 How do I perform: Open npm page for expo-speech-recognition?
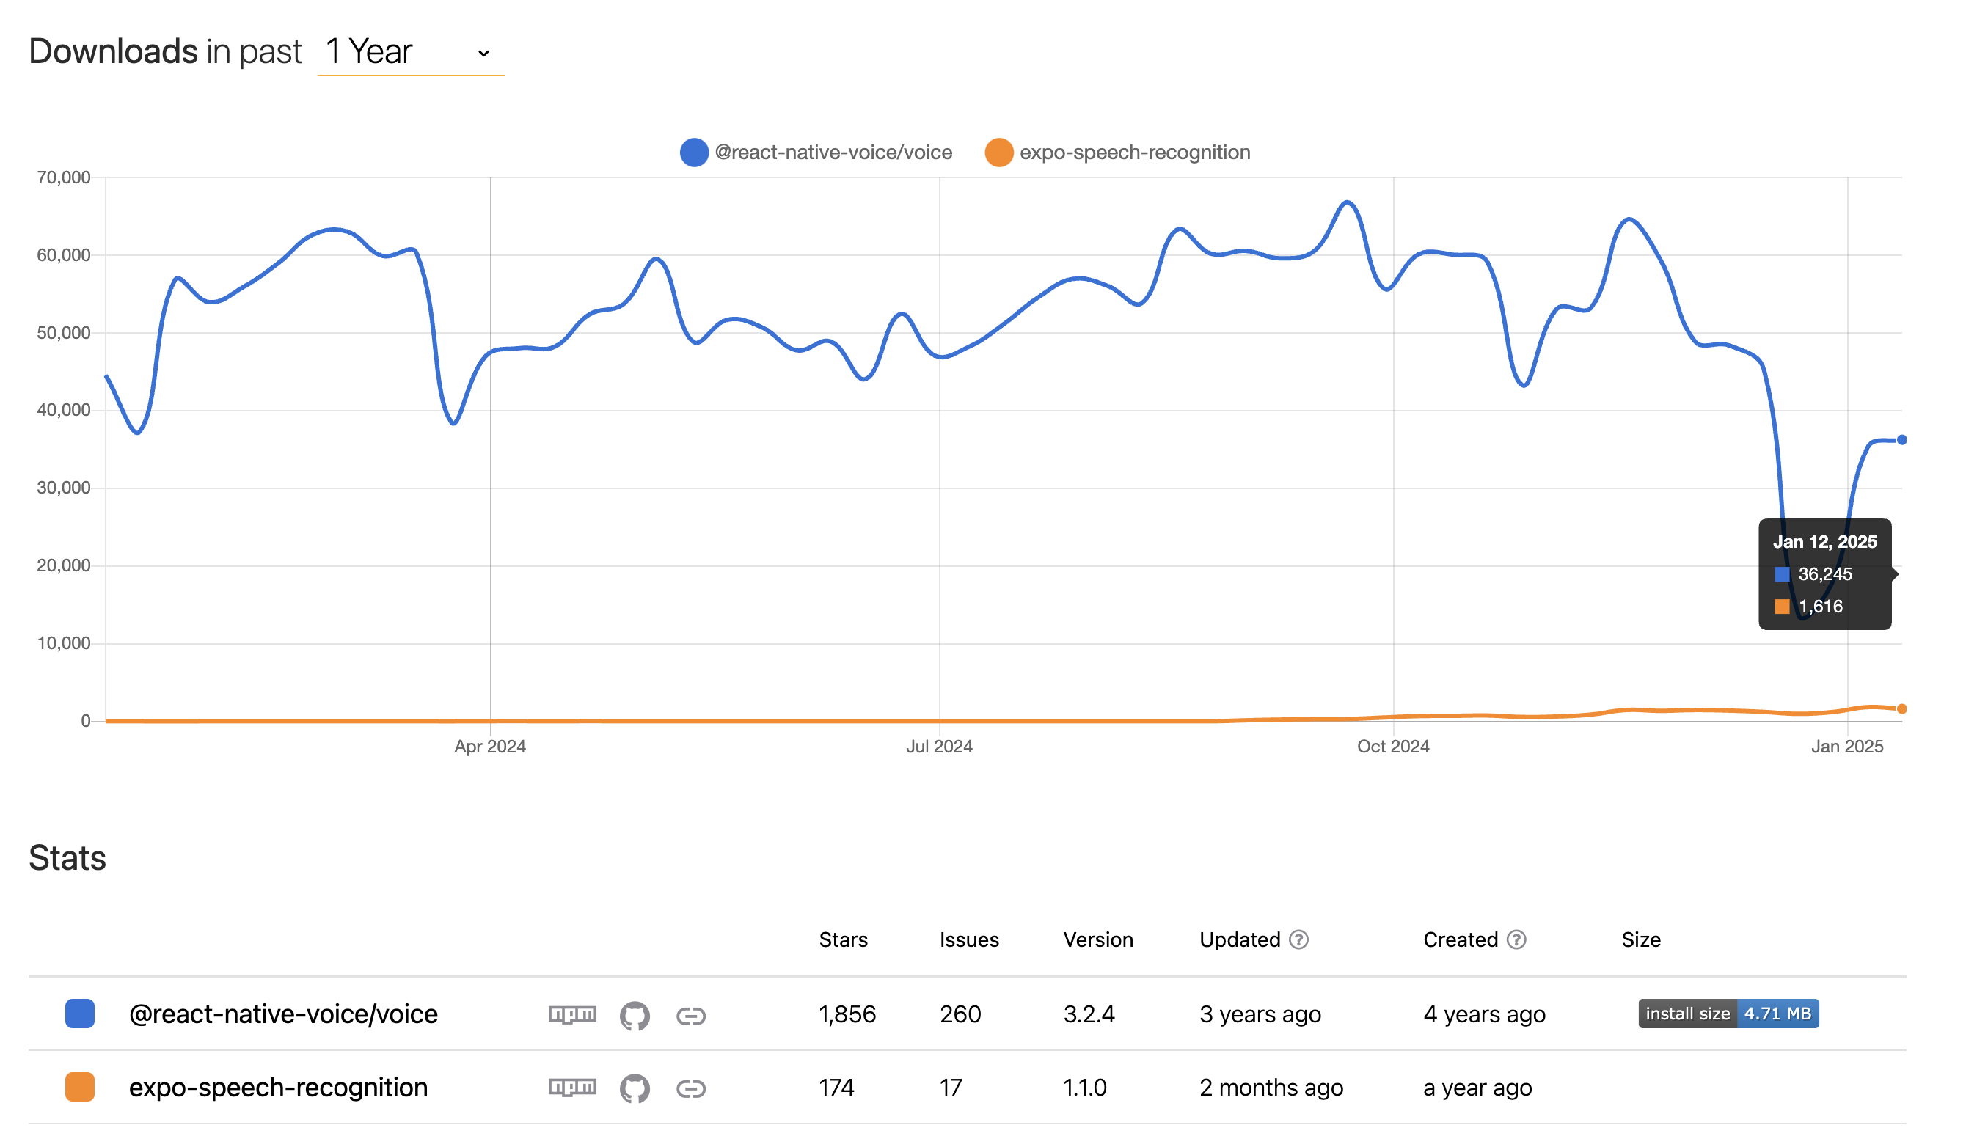pos(572,1087)
